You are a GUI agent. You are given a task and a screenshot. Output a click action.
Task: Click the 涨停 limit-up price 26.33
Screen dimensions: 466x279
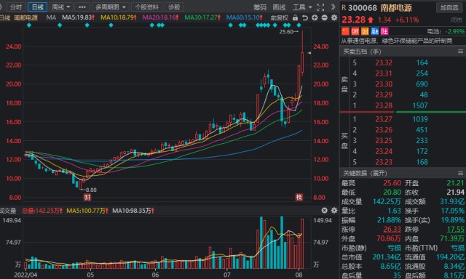point(392,229)
